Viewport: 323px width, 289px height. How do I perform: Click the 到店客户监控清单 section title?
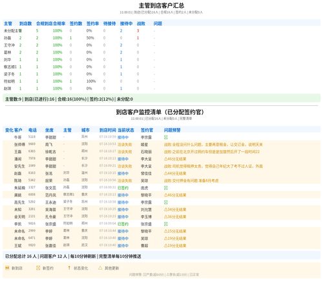coord(160,112)
